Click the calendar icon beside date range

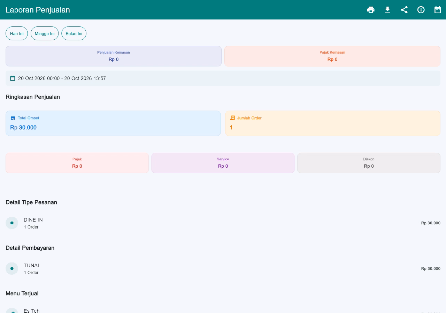tap(13, 78)
